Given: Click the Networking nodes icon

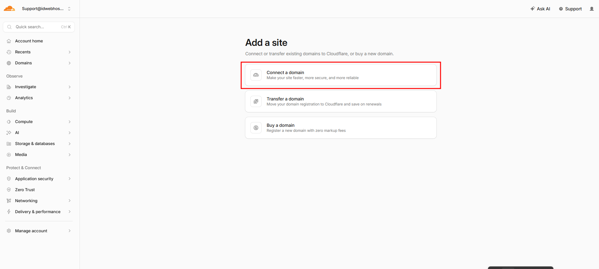Looking at the screenshot, I should 9,201.
